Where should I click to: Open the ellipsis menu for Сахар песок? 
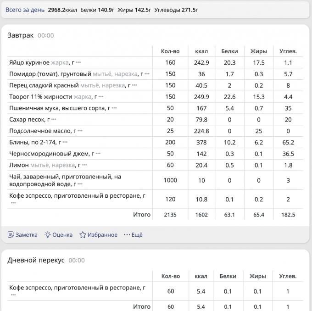[54, 119]
